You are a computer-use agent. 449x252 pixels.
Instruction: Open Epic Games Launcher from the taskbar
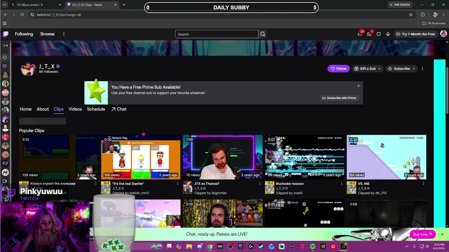click(x=241, y=246)
